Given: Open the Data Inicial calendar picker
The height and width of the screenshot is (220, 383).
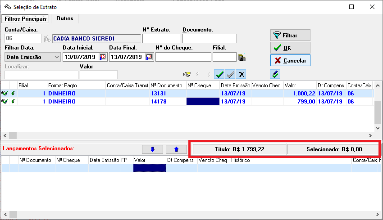Looking at the screenshot, I should pyautogui.click(x=102, y=57).
